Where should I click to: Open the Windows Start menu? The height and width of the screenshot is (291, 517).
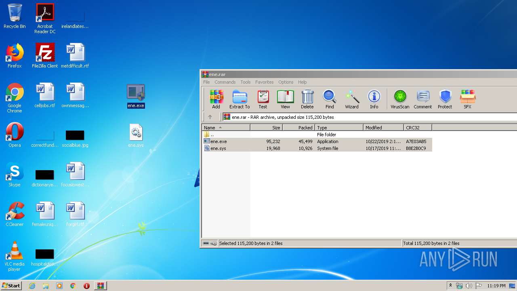coord(11,285)
